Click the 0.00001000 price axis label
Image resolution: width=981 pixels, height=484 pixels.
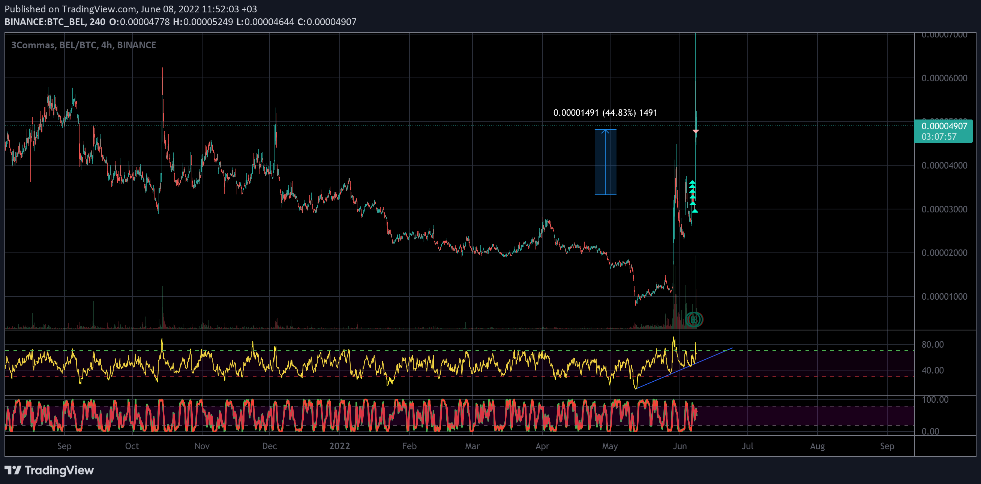[945, 296]
